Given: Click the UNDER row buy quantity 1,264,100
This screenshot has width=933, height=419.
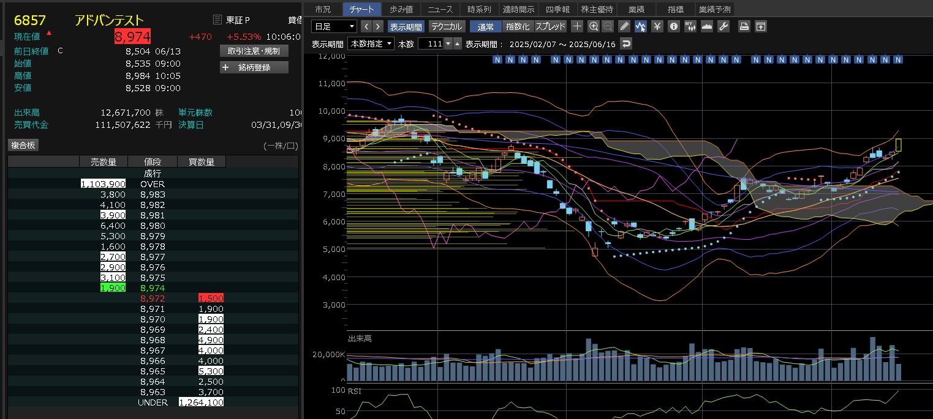Looking at the screenshot, I should [202, 402].
